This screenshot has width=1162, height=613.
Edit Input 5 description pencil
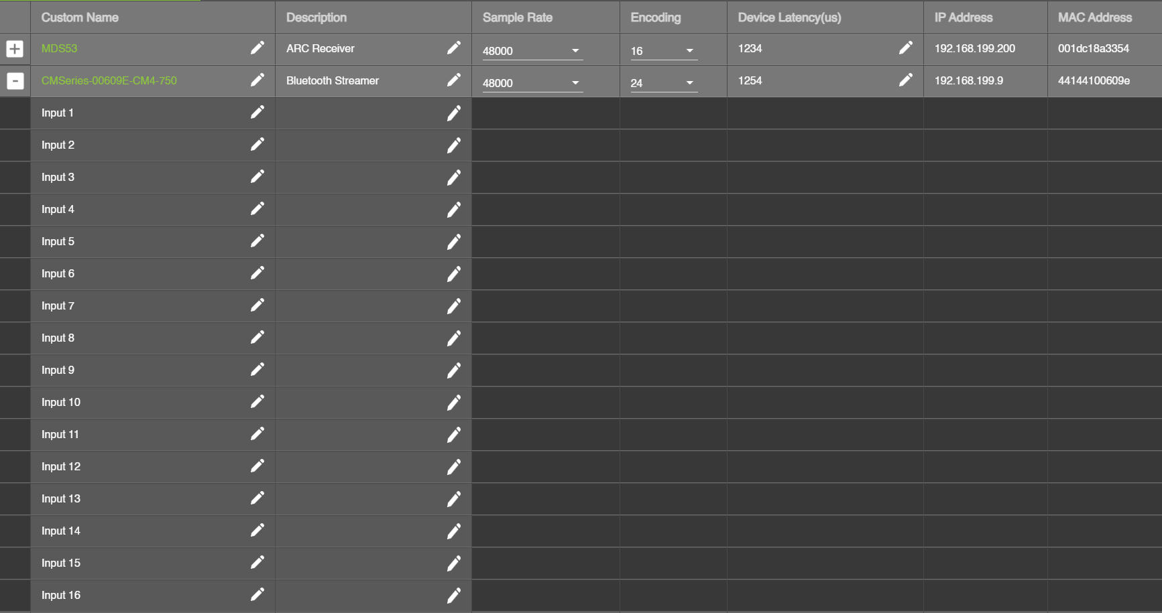coord(454,242)
